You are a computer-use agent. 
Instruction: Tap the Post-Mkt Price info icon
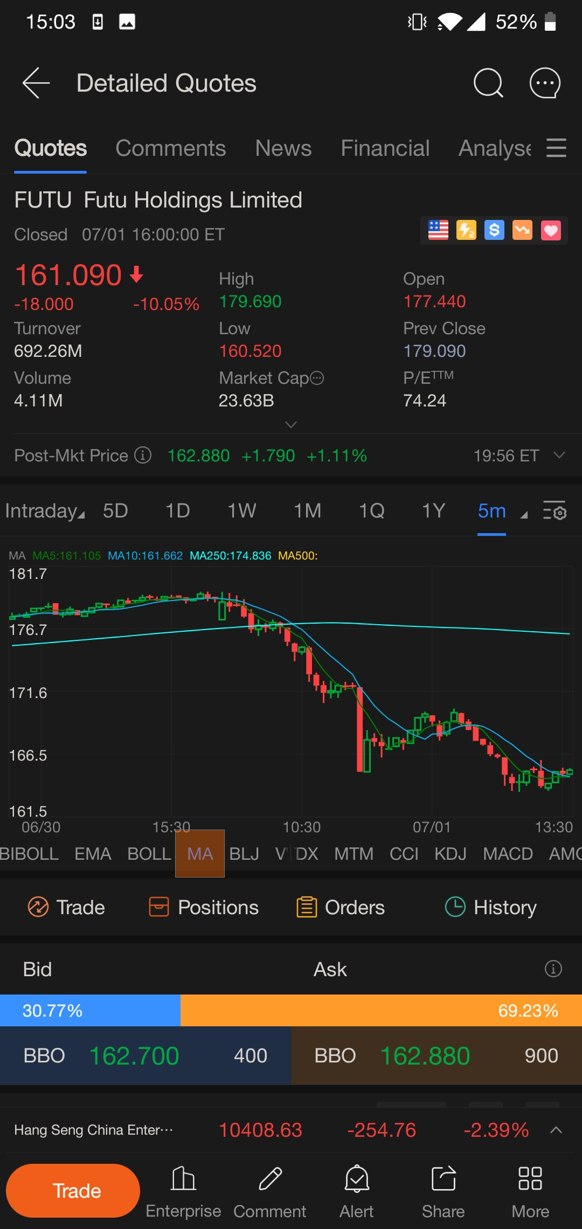point(143,455)
